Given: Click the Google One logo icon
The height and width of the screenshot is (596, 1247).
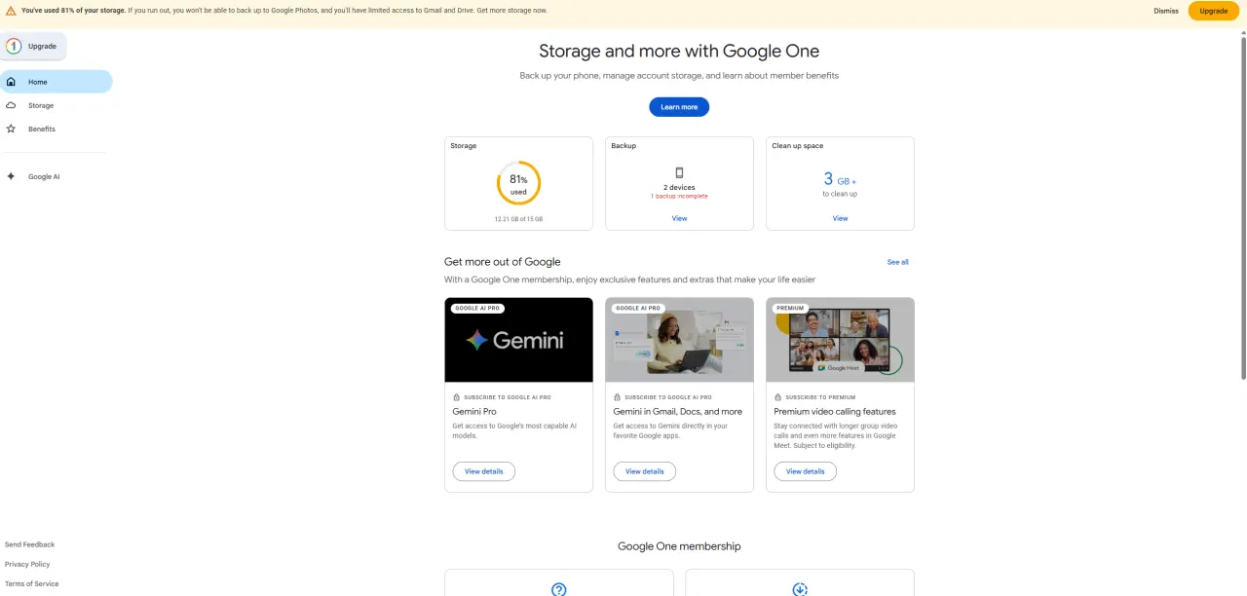Looking at the screenshot, I should (x=14, y=46).
